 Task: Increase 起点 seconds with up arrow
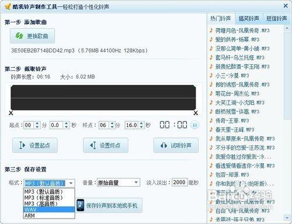67,123
